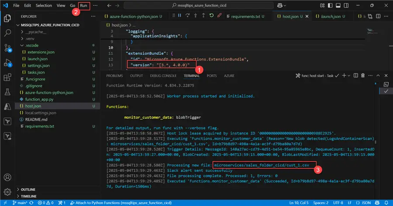The image size is (393, 206).
Task: Toggle the secondary side bar layout button
Action: (x=346, y=6)
